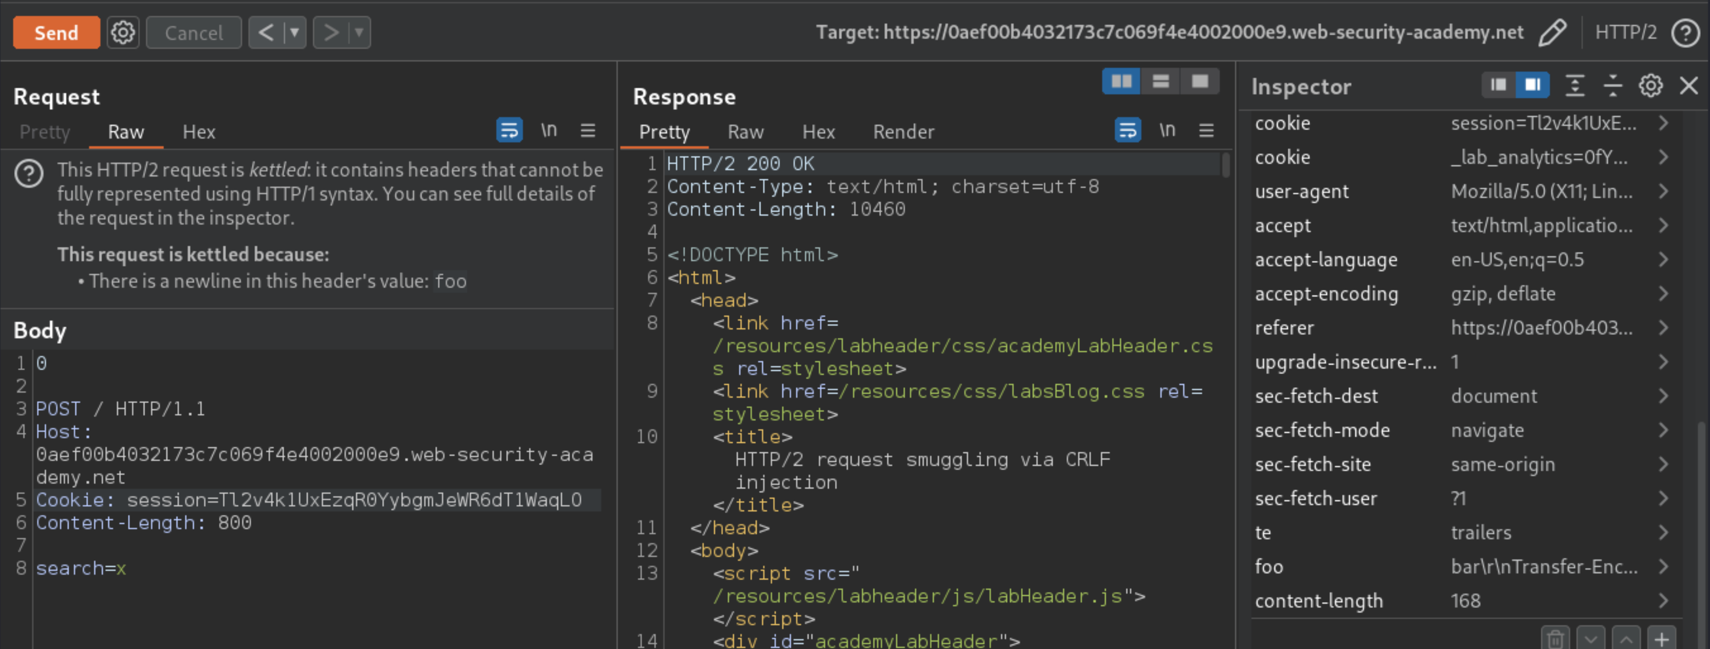Toggle line wrap in Response panel
The height and width of the screenshot is (649, 1710).
pos(1128,130)
